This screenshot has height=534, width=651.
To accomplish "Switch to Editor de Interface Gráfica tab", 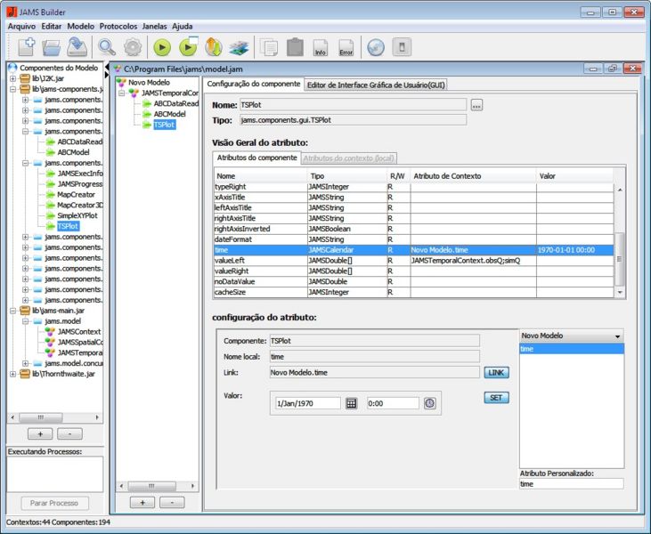I will coord(376,85).
